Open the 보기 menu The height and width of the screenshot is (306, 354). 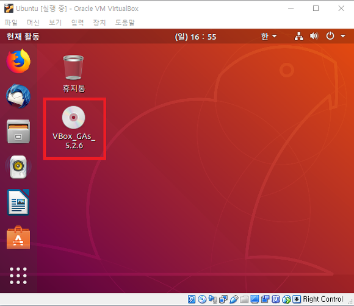(55, 23)
